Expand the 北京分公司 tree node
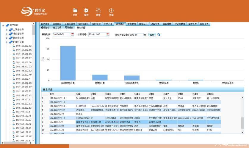249x148 pixels. click(7, 34)
